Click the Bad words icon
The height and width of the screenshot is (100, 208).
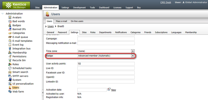click(x=10, y=21)
